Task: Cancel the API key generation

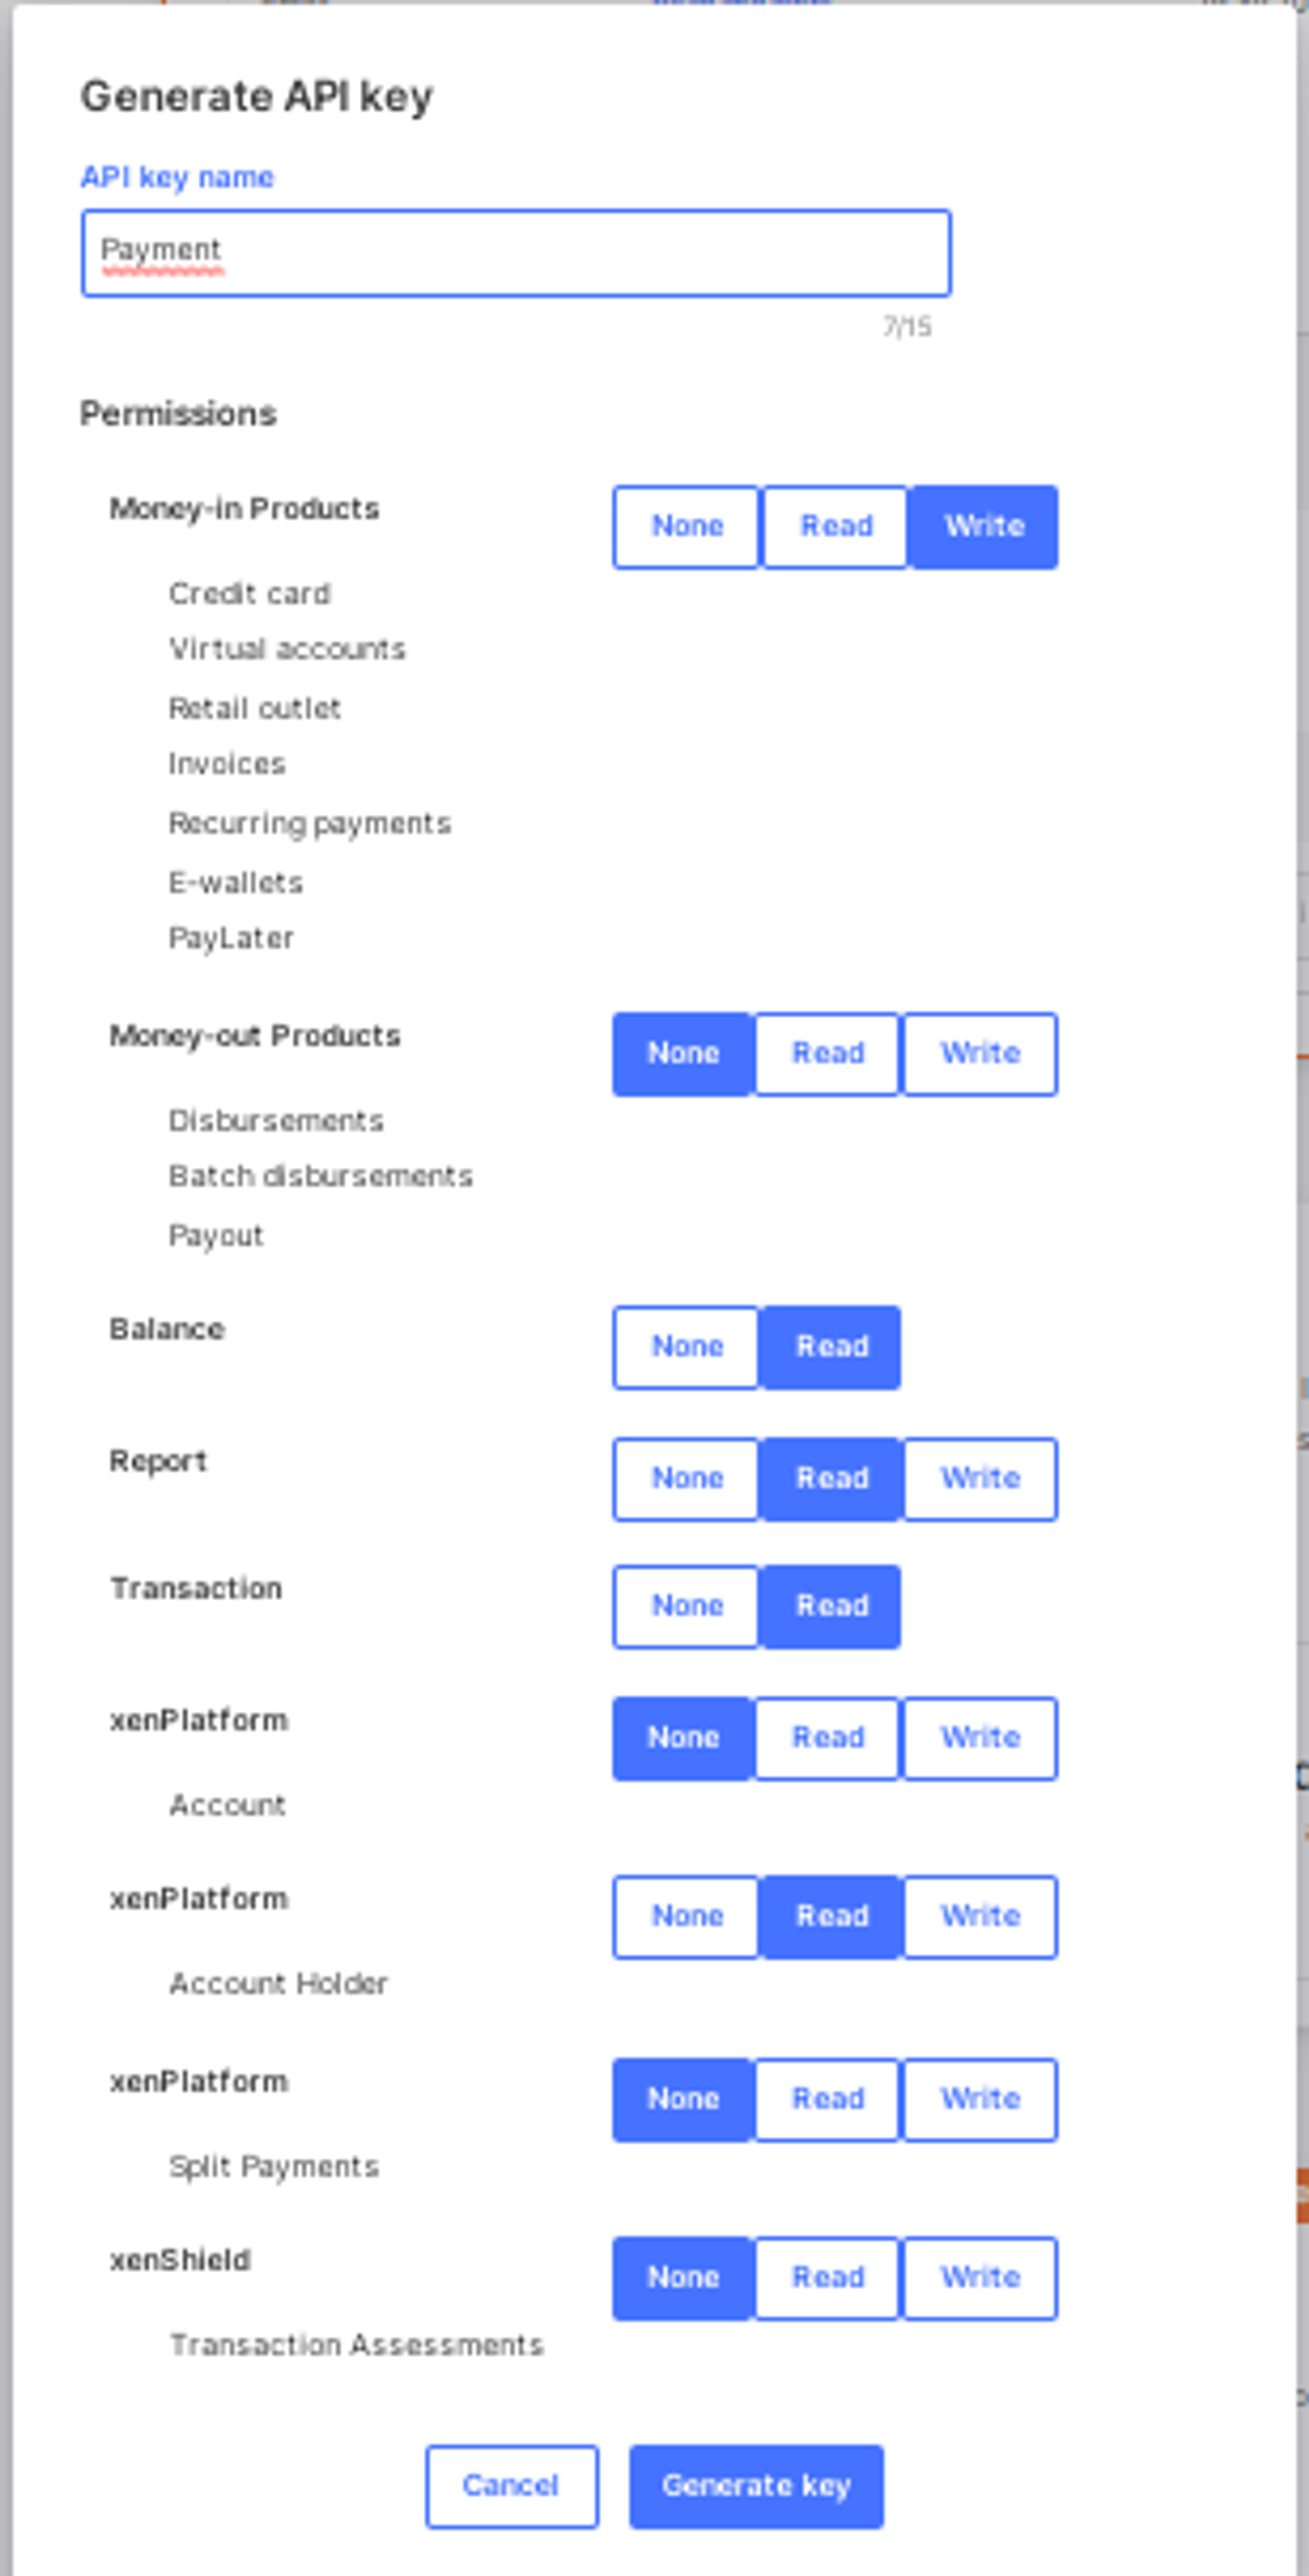Action: tap(512, 2486)
